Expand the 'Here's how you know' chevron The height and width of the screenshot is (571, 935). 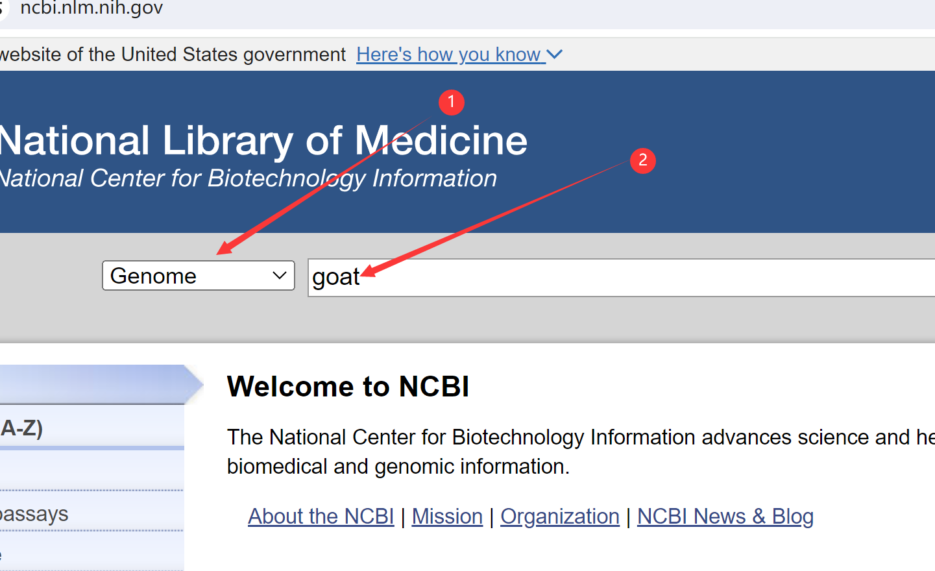pyautogui.click(x=555, y=55)
